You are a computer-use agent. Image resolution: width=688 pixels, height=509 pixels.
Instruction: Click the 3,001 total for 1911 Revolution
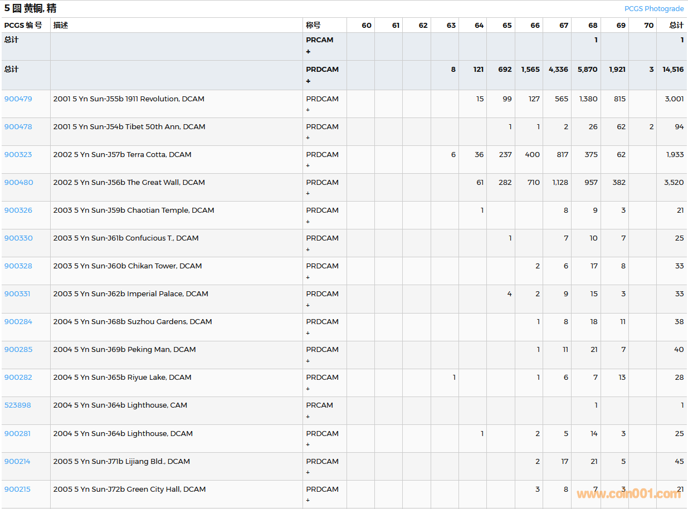tap(674, 99)
